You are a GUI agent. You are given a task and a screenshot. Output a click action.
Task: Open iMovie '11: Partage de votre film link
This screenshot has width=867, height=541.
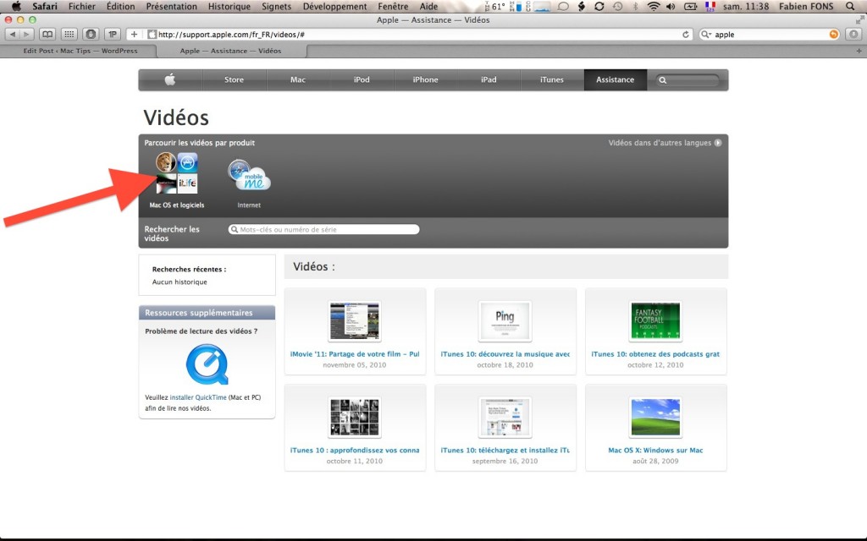pyautogui.click(x=355, y=354)
